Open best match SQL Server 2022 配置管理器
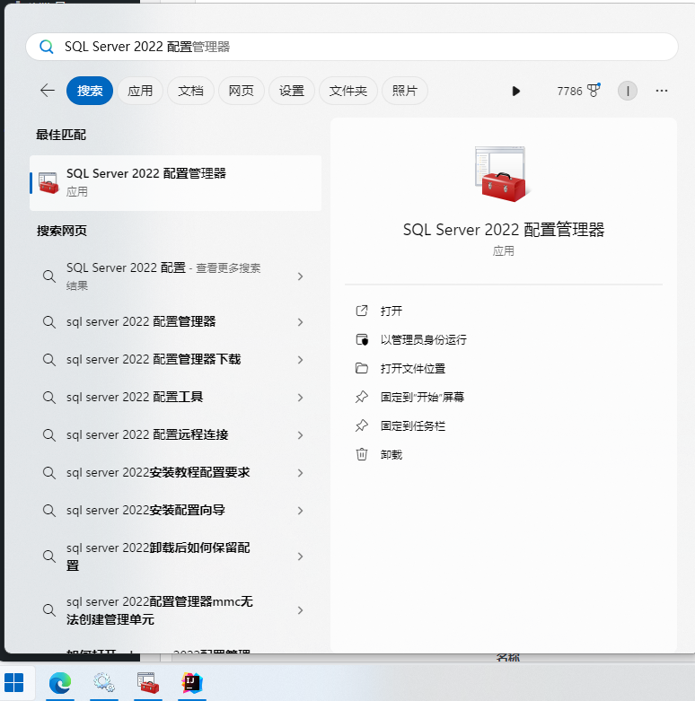The image size is (695, 701). point(175,183)
